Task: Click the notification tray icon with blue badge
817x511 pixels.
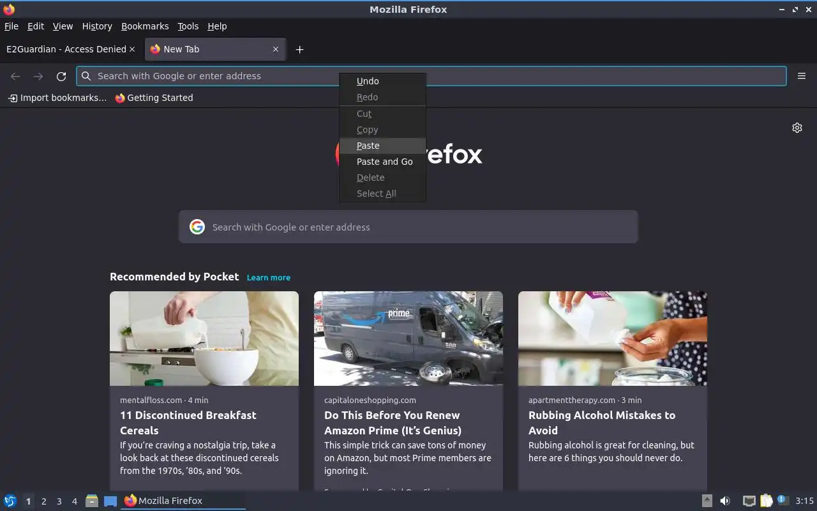Action: coord(783,501)
